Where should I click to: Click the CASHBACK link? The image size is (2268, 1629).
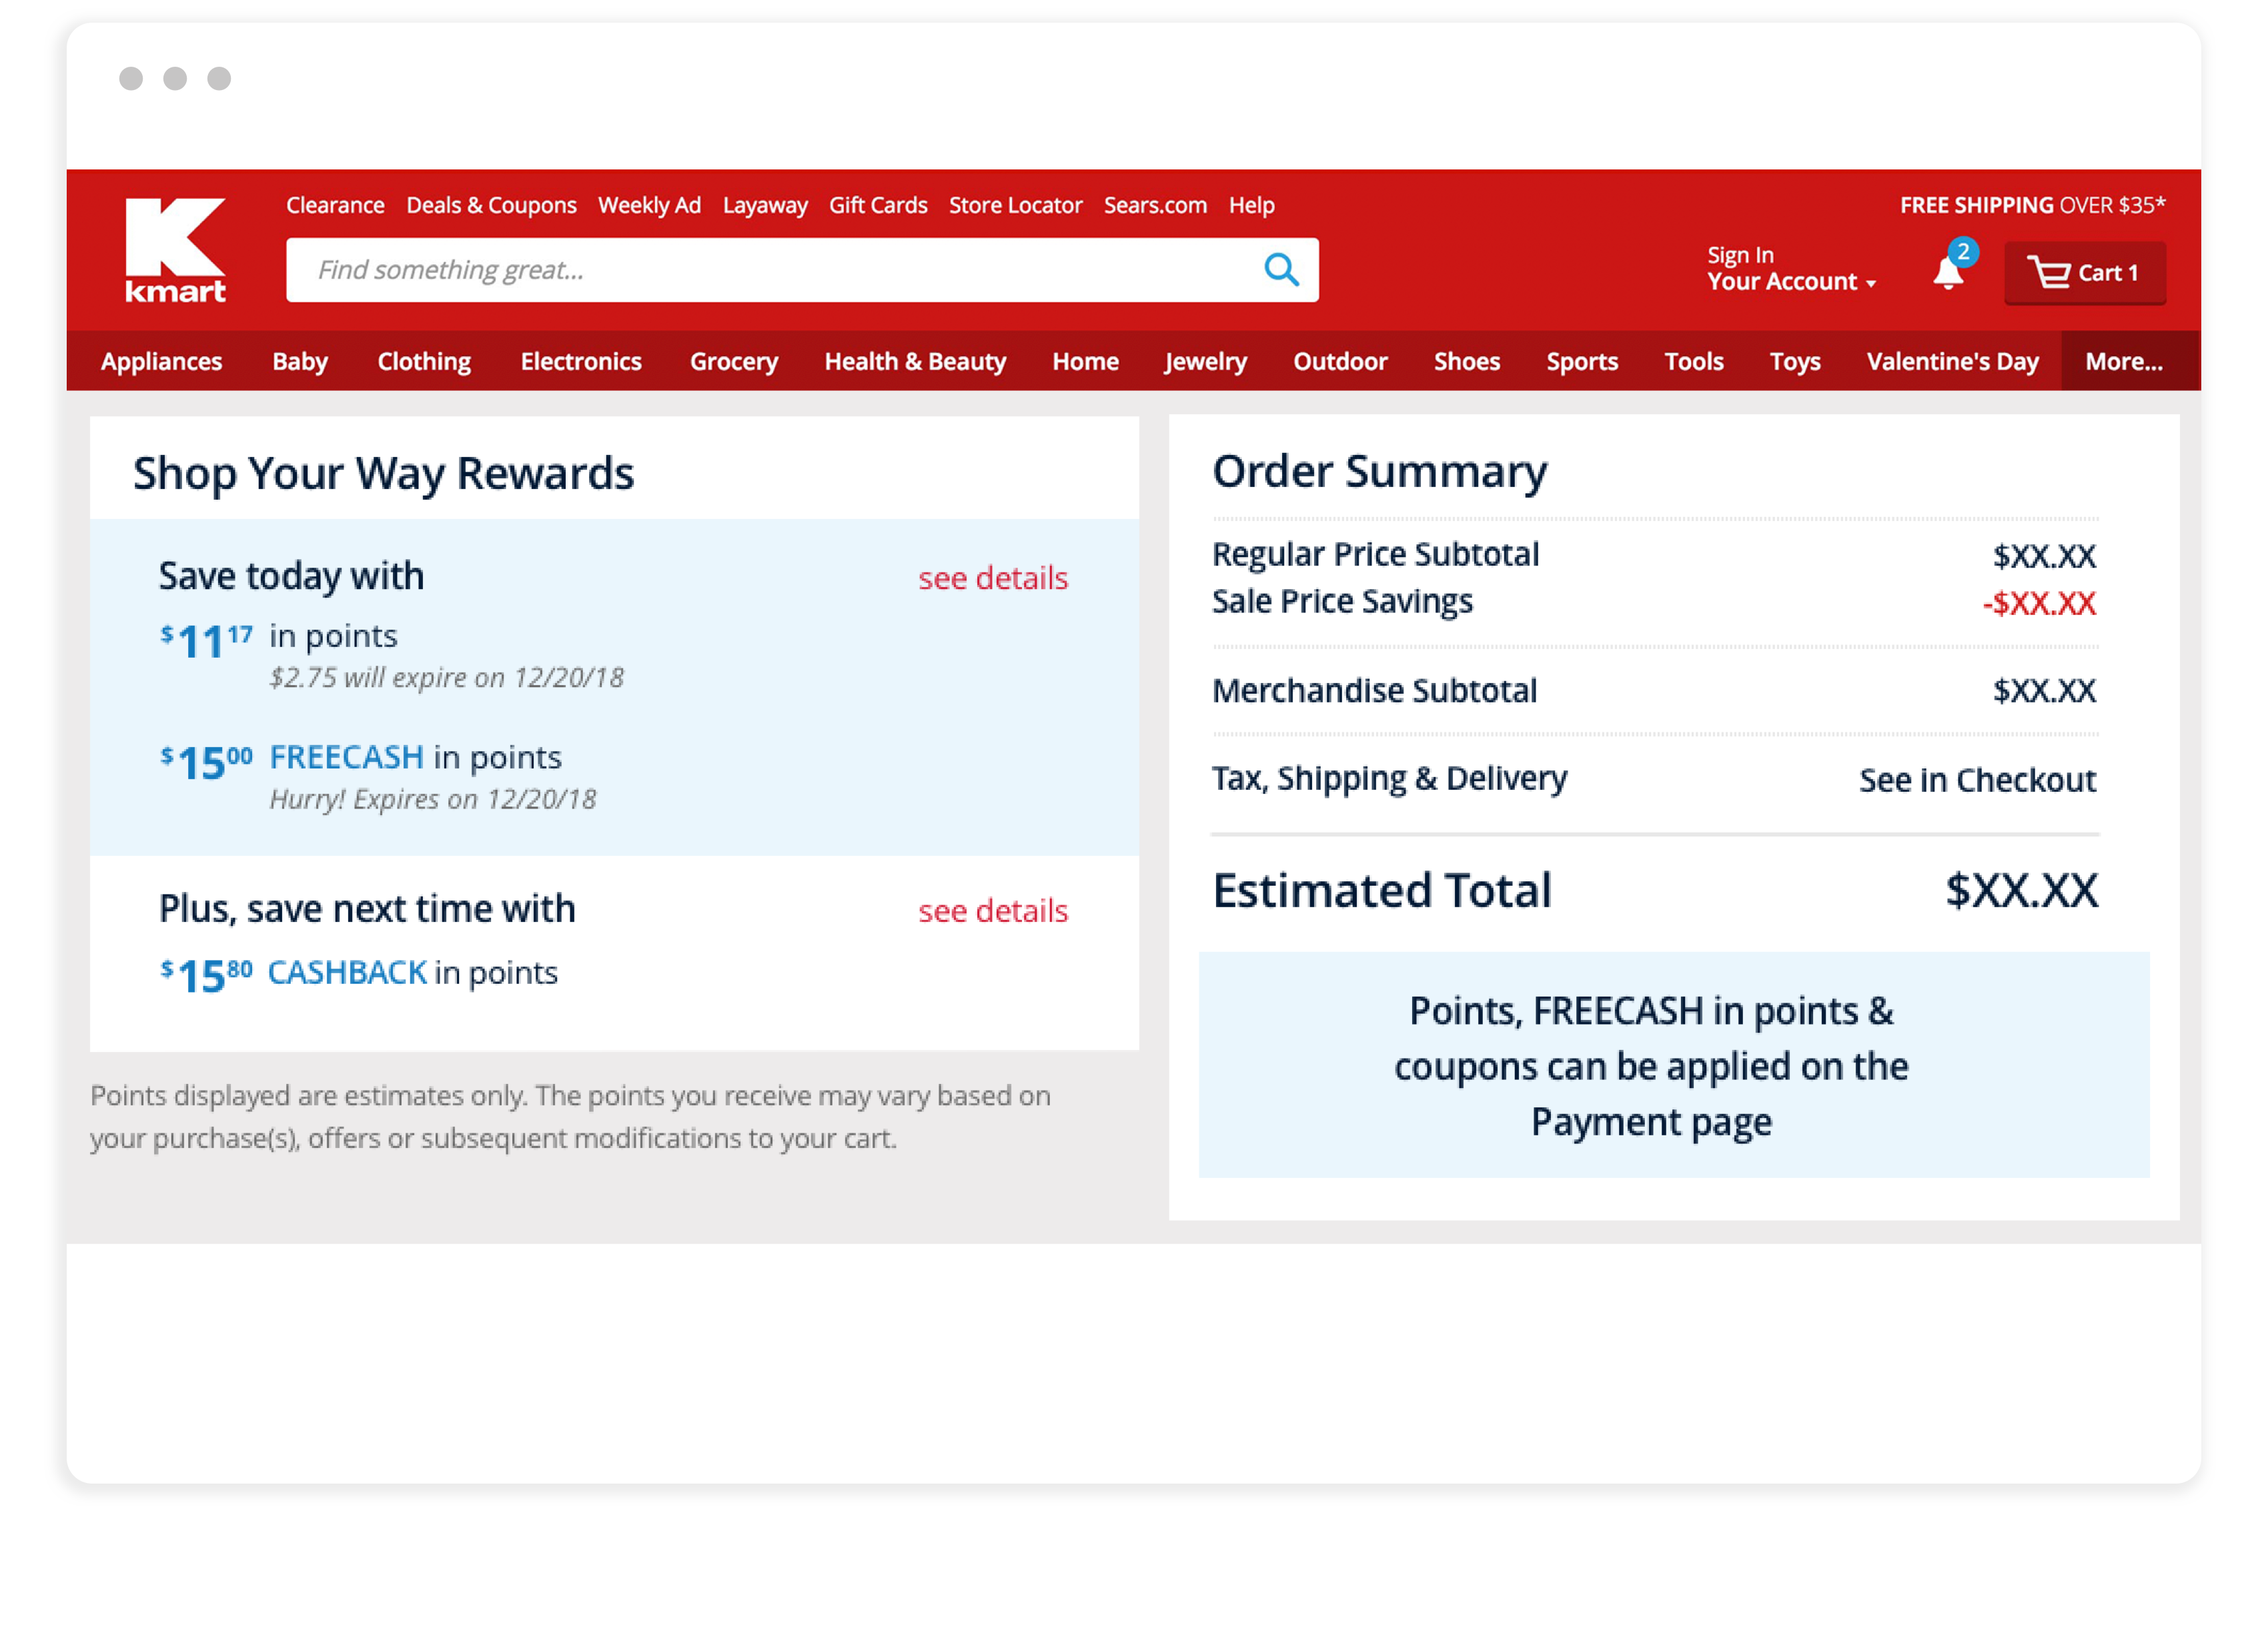click(347, 972)
